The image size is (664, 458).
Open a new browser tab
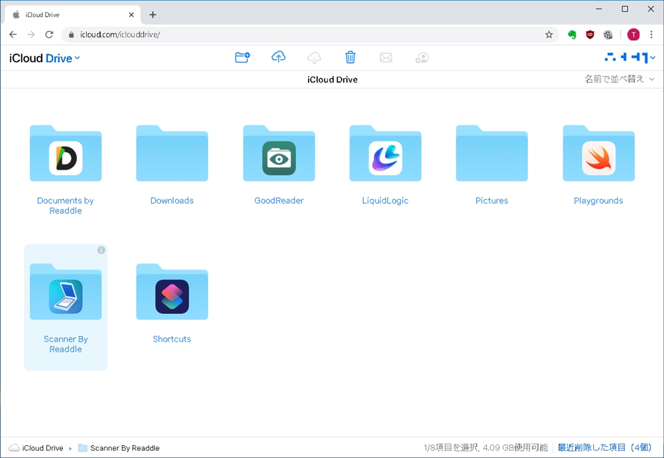coord(153,15)
